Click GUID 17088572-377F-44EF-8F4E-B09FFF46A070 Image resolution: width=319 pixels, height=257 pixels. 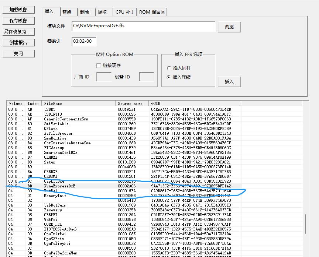[191, 200]
